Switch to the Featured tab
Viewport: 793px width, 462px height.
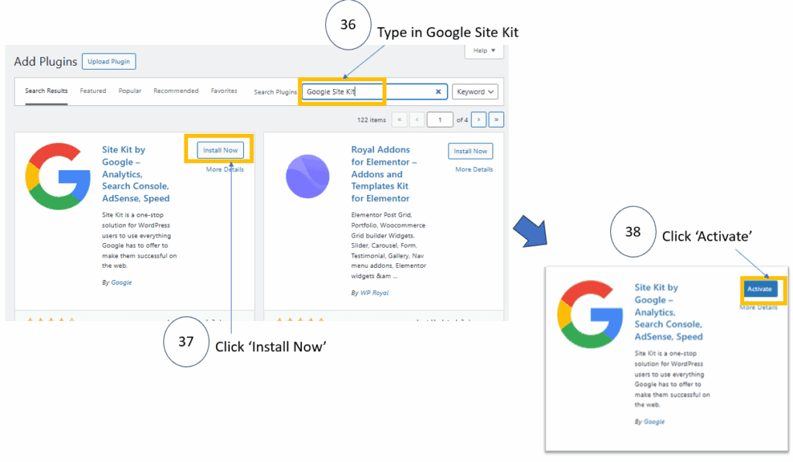tap(93, 91)
